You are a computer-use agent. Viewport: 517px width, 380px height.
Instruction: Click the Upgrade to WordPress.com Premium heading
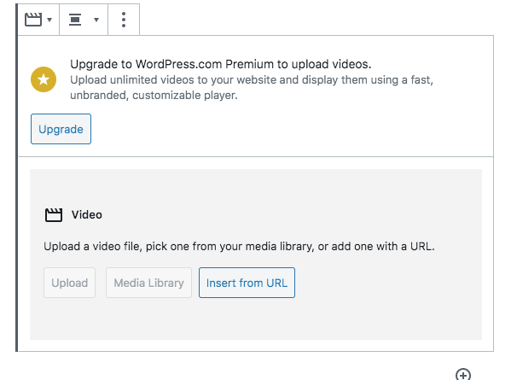click(x=220, y=64)
